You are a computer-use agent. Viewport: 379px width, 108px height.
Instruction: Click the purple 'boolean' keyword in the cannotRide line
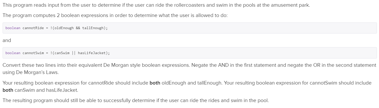[x=13, y=28]
